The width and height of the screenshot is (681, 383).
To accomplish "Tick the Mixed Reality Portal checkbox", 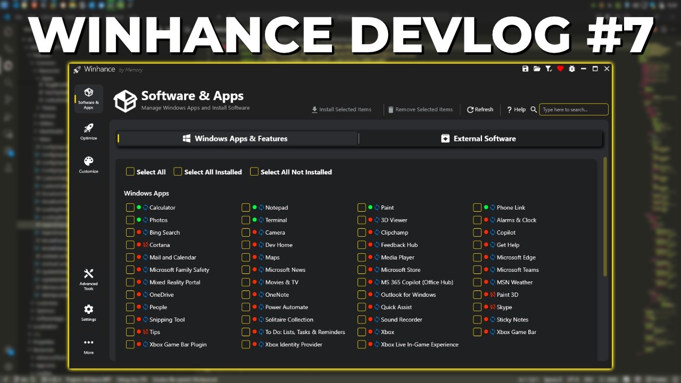I will pyautogui.click(x=130, y=282).
